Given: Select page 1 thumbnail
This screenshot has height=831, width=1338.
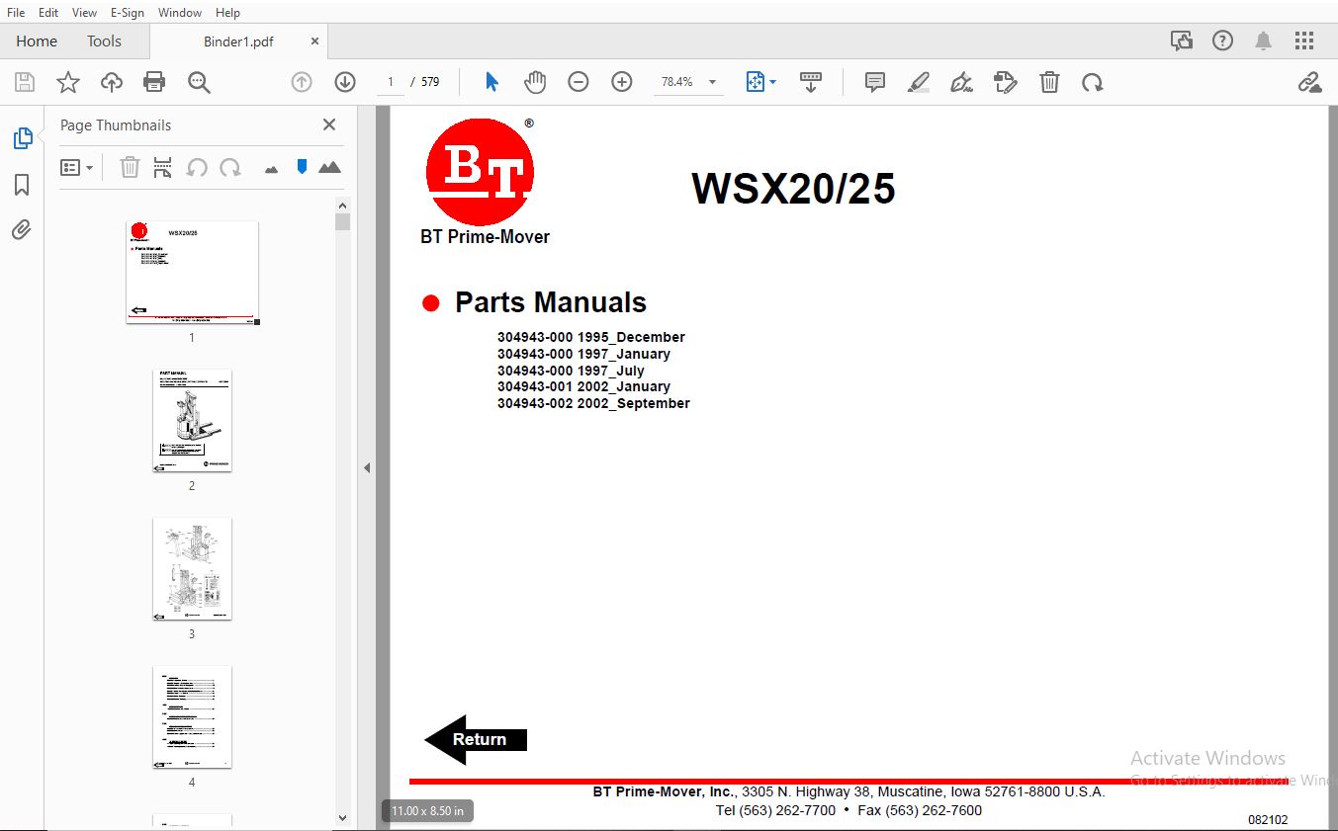Looking at the screenshot, I should point(192,273).
